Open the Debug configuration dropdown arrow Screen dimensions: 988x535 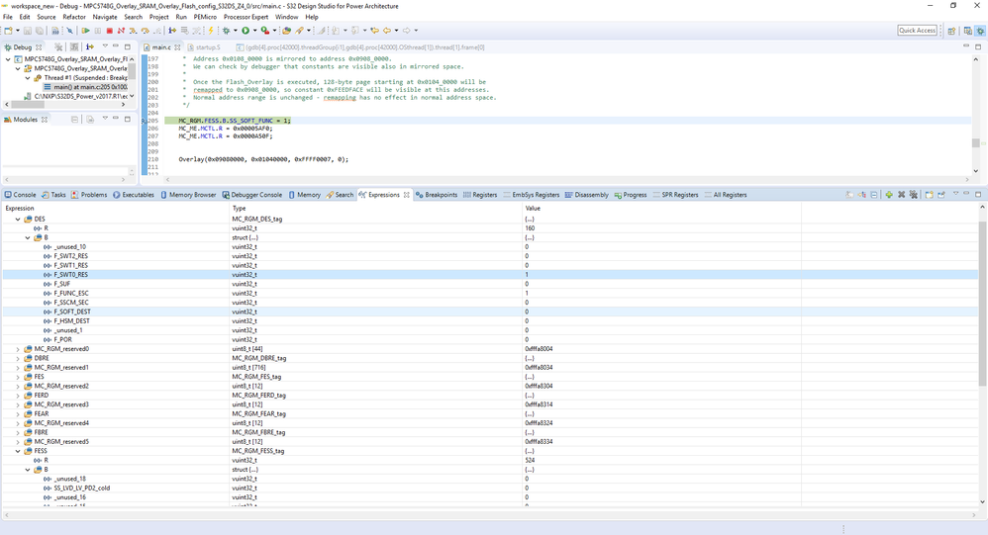tap(235, 31)
